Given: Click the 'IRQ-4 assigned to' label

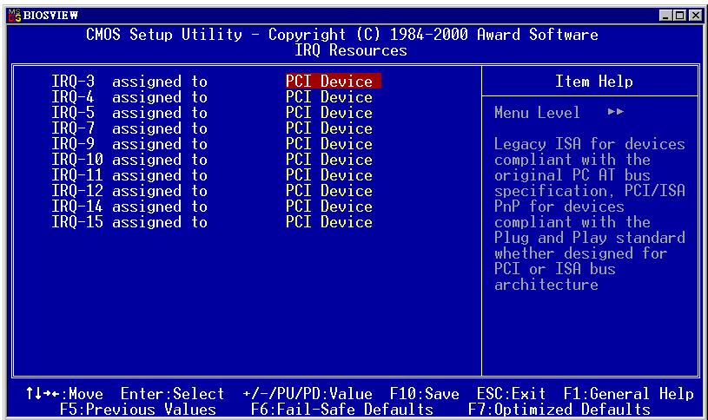Looking at the screenshot, I should click(x=129, y=97).
